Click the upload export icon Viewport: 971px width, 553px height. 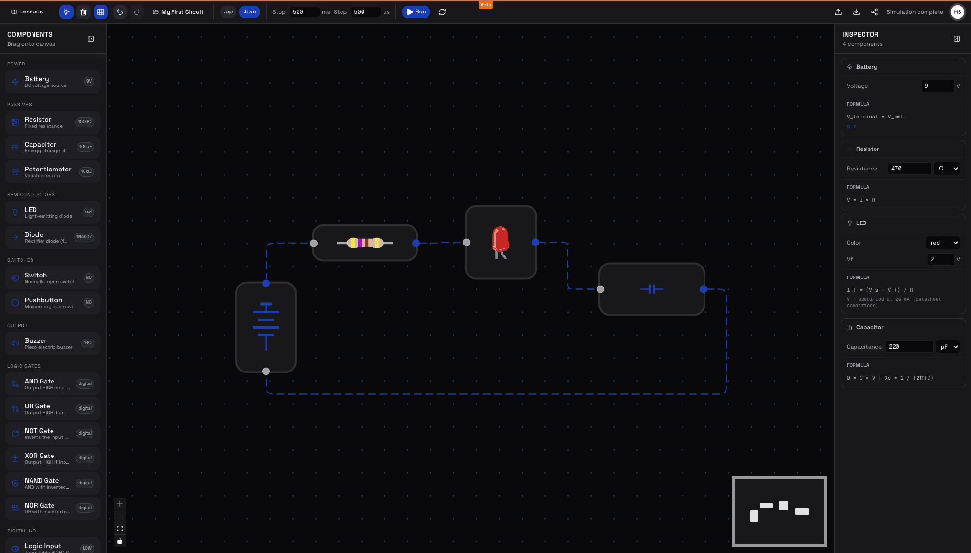(838, 12)
